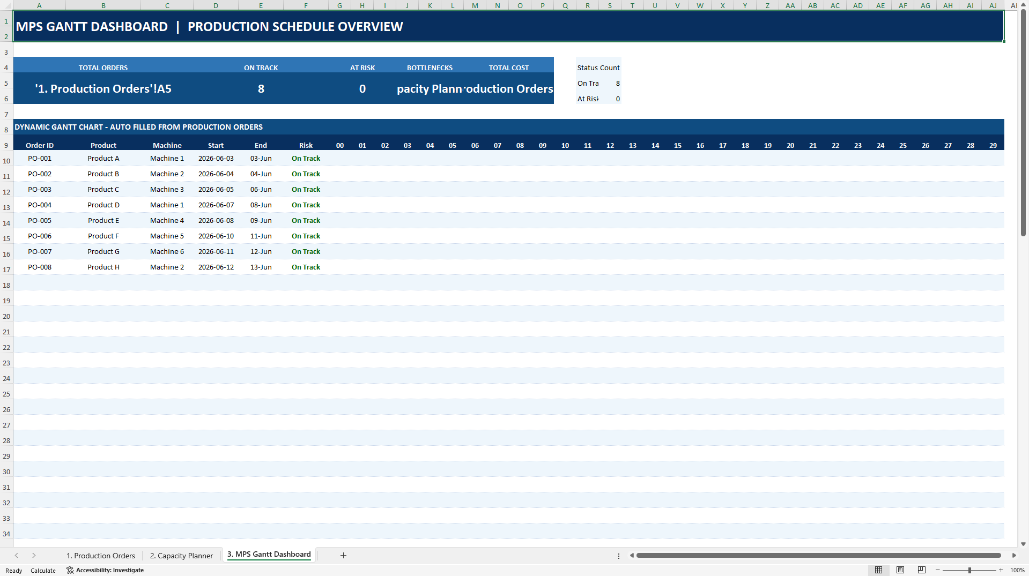The height and width of the screenshot is (576, 1029).
Task: Select the Status Count cell
Action: 598,68
